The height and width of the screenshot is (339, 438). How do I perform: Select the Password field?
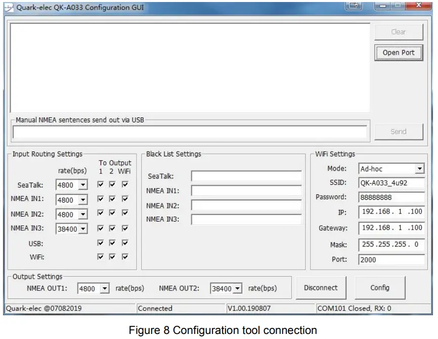392,197
